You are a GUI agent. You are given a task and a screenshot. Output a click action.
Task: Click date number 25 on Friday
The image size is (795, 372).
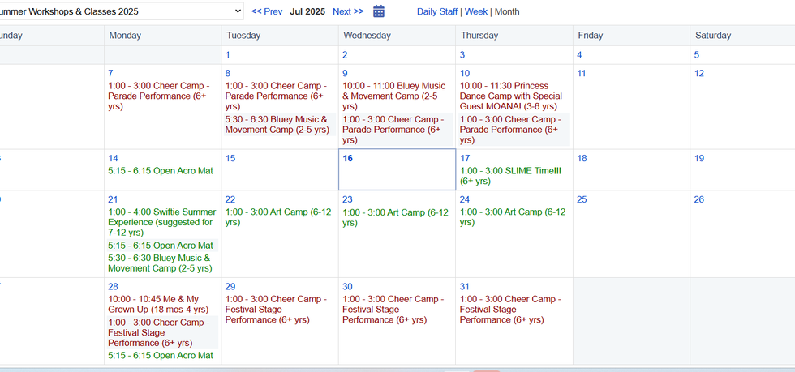[x=582, y=199]
